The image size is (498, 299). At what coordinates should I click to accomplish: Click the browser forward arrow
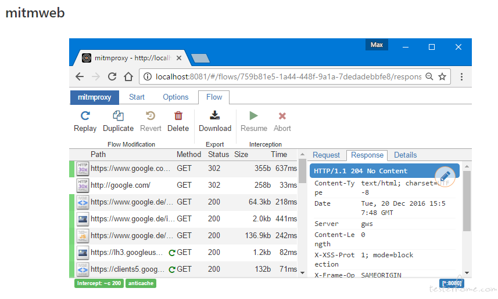tap(96, 76)
